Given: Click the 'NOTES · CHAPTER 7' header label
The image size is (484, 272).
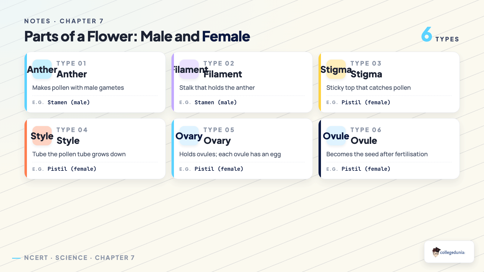Looking at the screenshot, I should click(x=64, y=21).
